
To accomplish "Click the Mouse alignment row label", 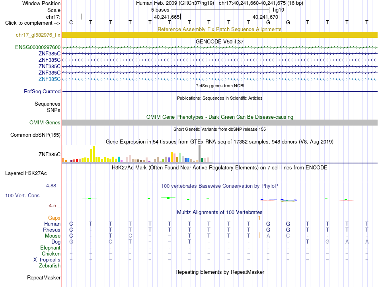I will click(x=53, y=236).
